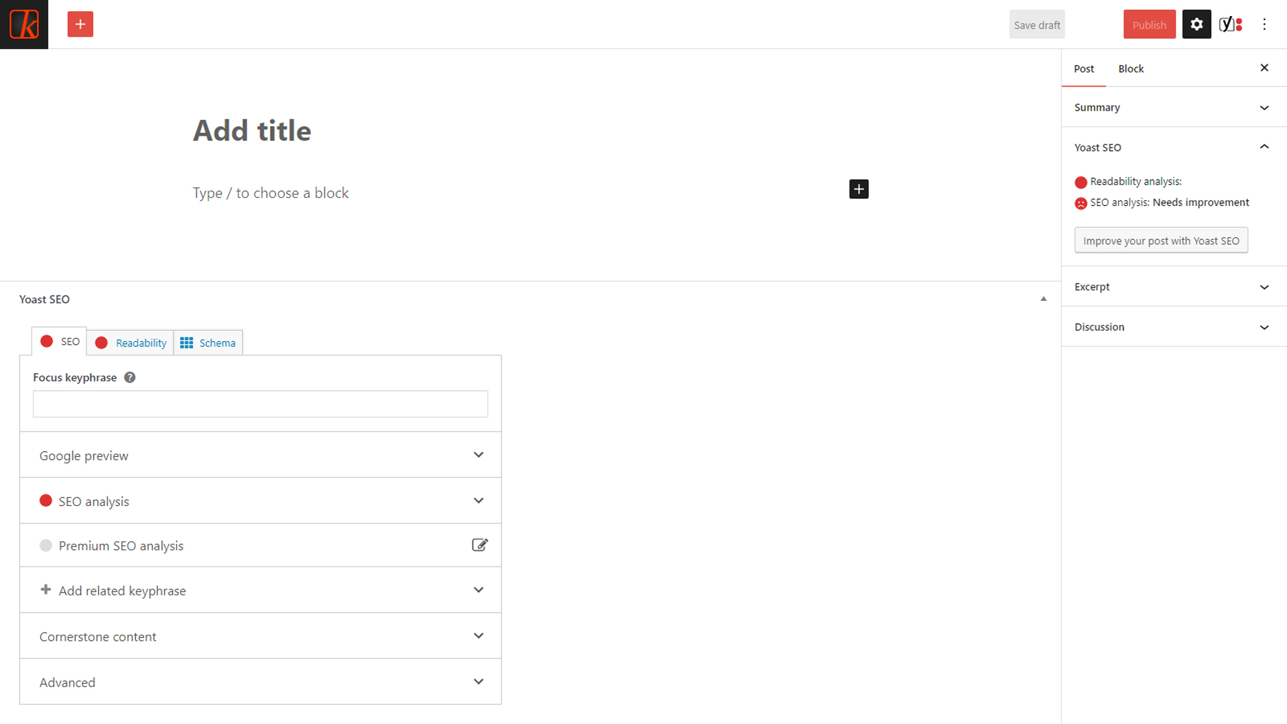
Task: Click the Publish button
Action: click(1150, 25)
